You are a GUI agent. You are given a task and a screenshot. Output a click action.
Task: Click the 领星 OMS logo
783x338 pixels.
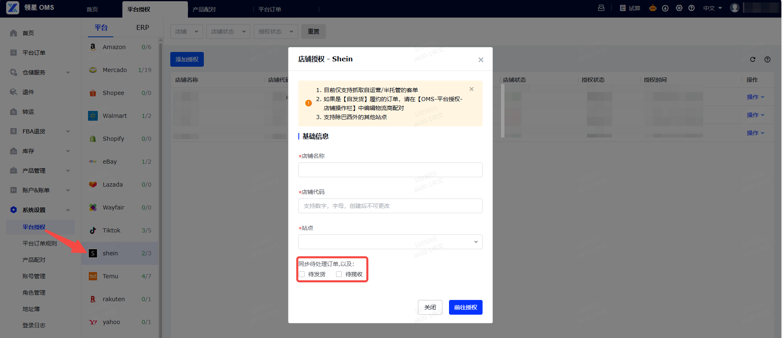[x=30, y=8]
